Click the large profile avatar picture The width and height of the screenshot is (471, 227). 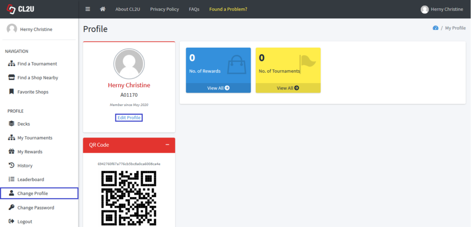[129, 64]
